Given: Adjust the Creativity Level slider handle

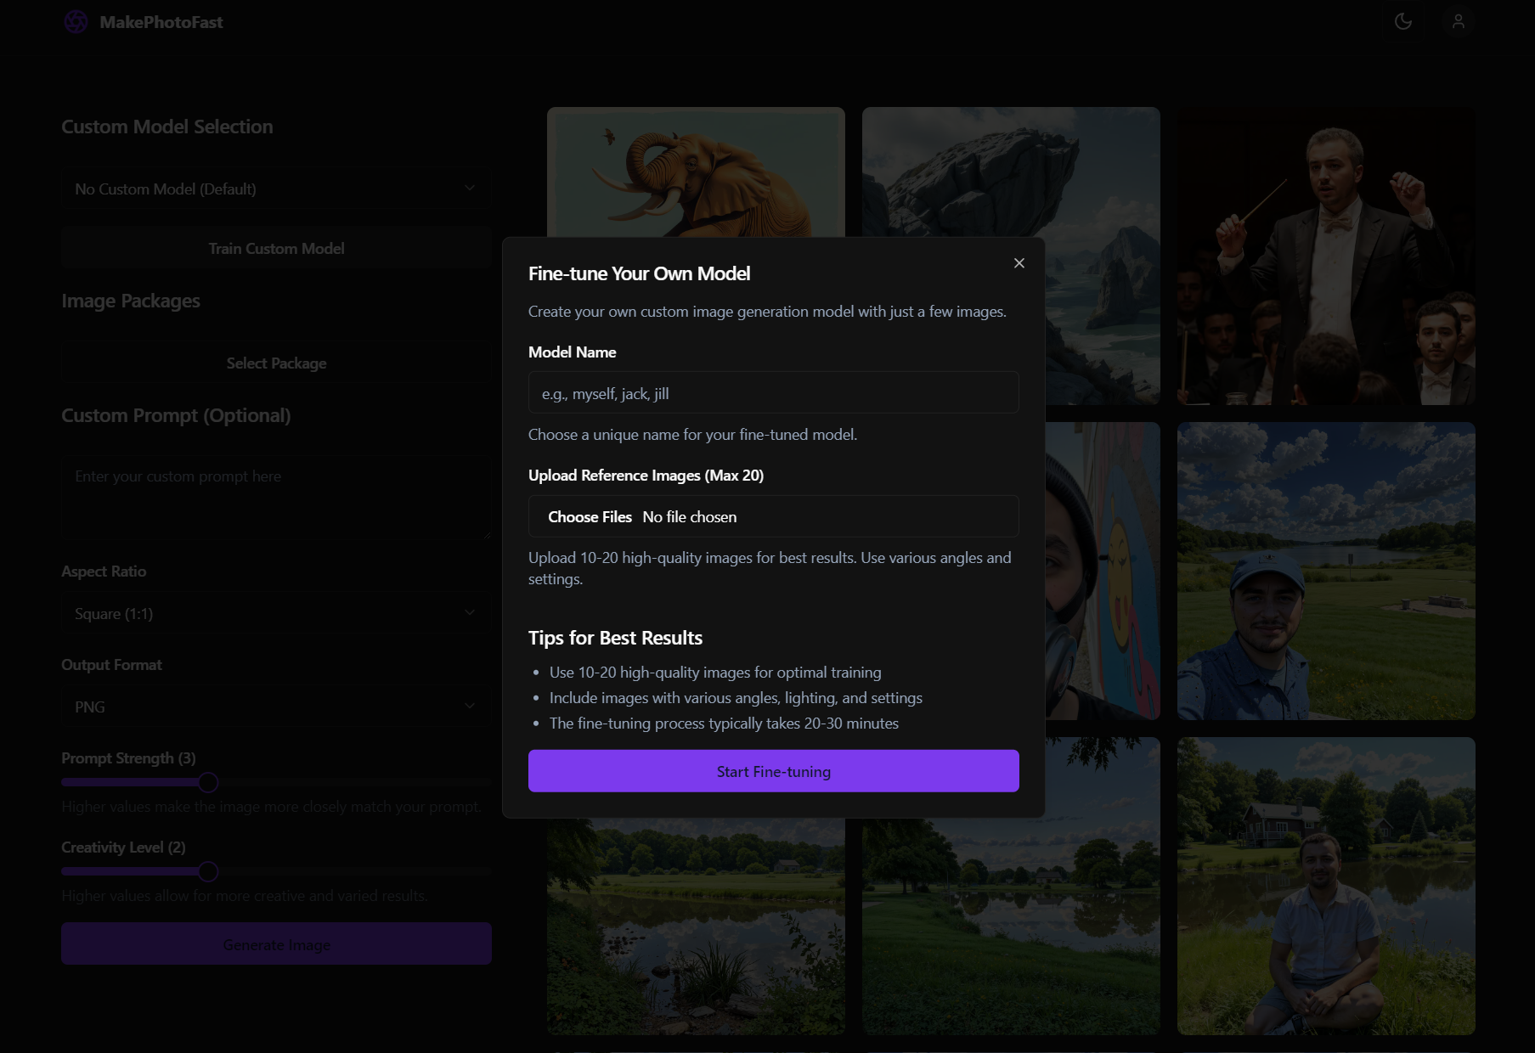Looking at the screenshot, I should 208,871.
